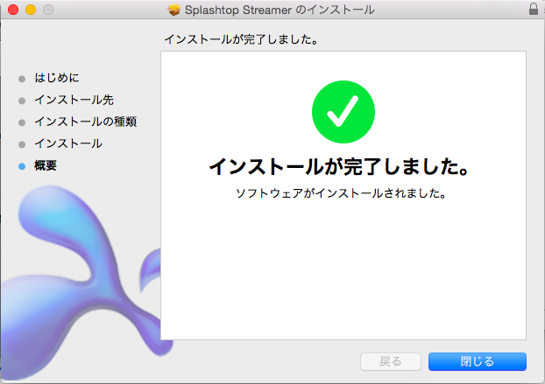Click the package icon in the title bar

coord(173,10)
